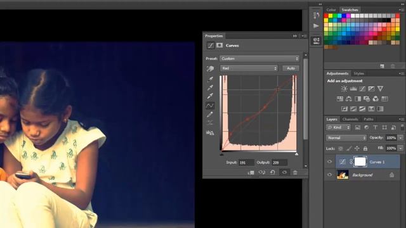Select the Masks icon in Properties header
Viewport: 406px width, 228px height.
(x=219, y=46)
